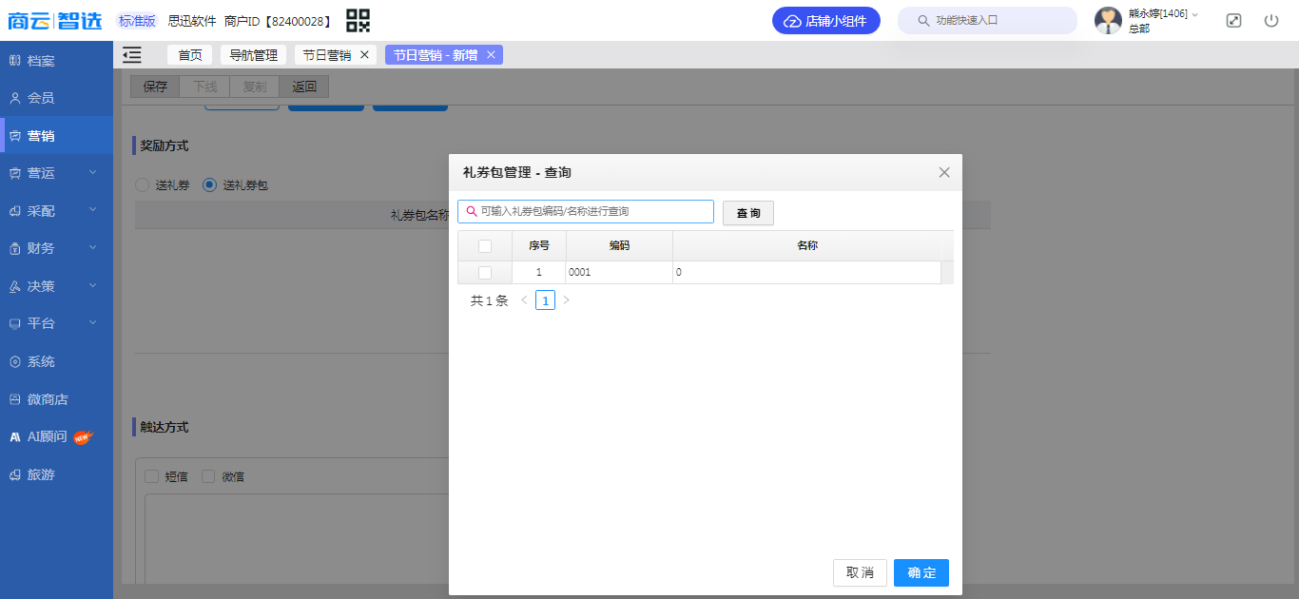Click the 序号 column header
This screenshot has width=1299, height=599.
(539, 245)
